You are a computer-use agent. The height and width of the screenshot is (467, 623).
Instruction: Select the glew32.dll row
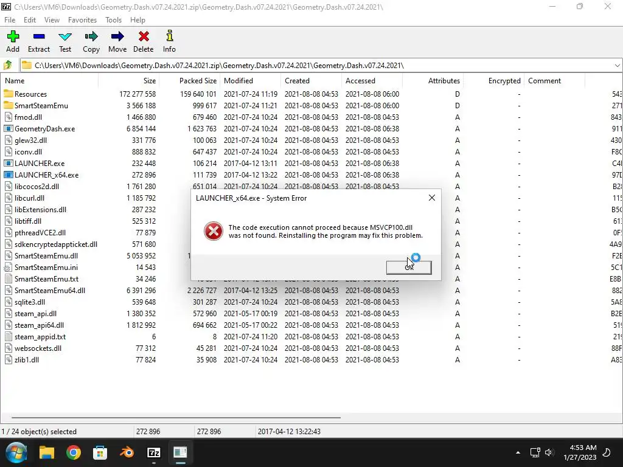[311, 140]
